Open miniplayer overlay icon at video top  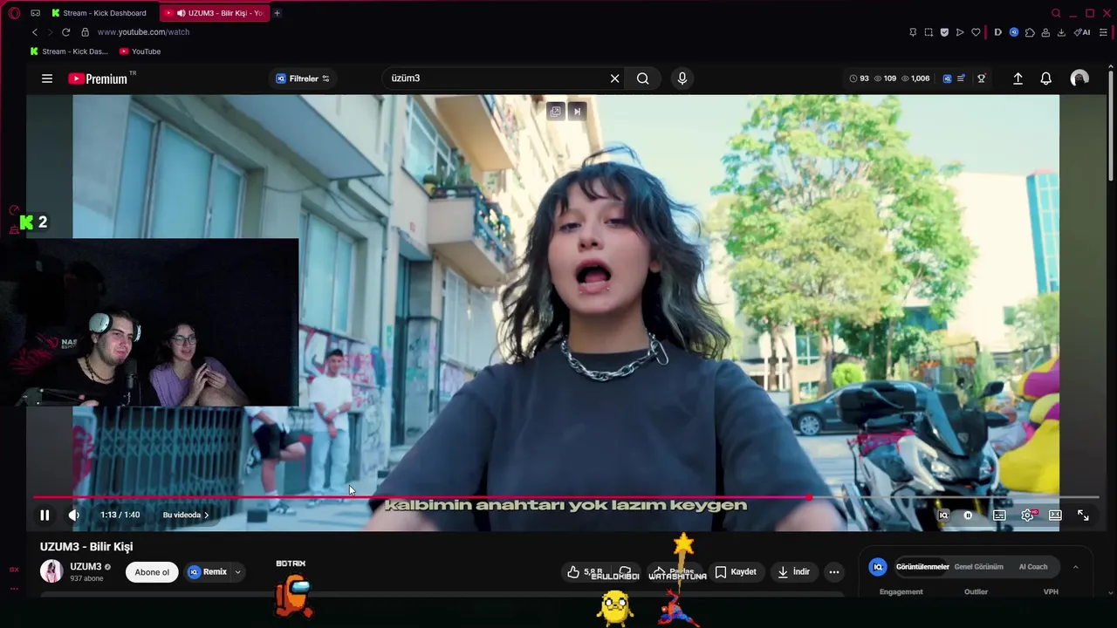point(555,112)
